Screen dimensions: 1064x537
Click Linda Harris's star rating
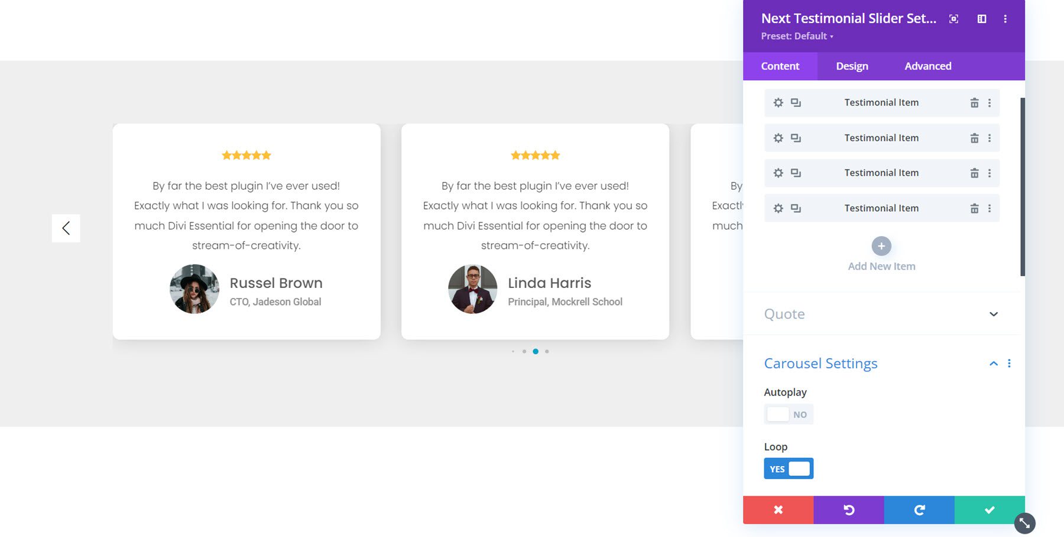pyautogui.click(x=536, y=155)
